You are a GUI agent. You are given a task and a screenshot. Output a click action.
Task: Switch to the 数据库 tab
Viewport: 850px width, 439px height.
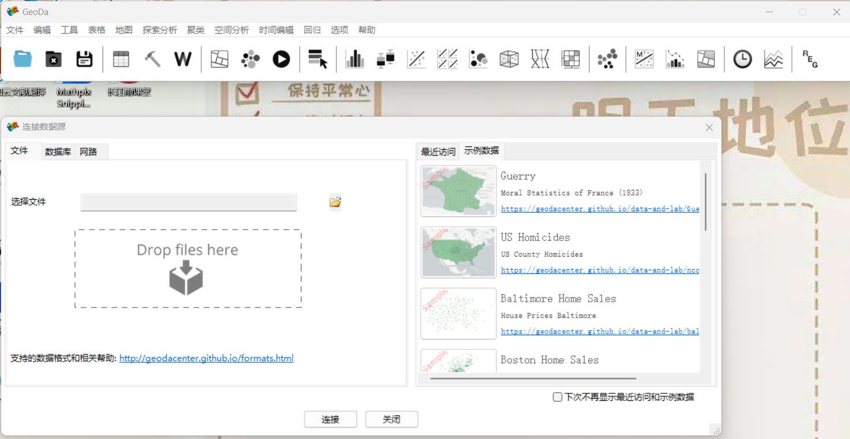[x=58, y=151]
